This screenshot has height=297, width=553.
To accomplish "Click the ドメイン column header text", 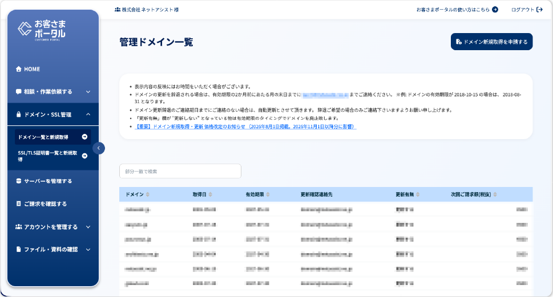I will pos(135,194).
